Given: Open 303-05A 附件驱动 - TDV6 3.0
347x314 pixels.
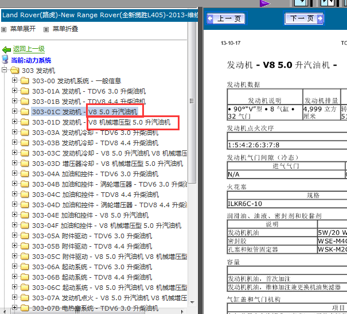Looking at the screenshot, I should point(92,236).
